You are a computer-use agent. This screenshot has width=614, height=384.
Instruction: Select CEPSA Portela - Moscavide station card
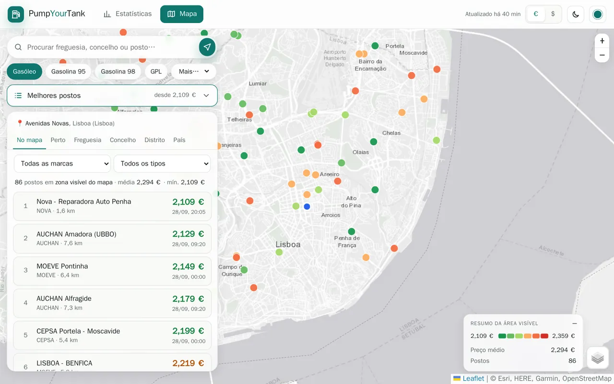click(112, 336)
